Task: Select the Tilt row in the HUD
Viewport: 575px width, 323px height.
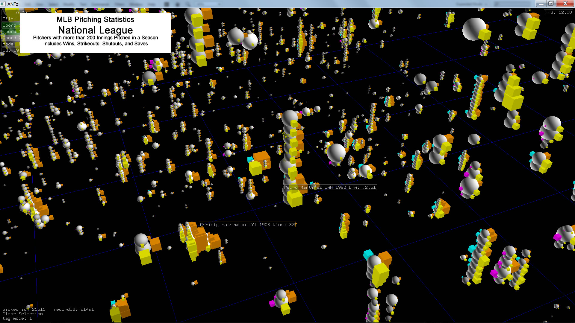Action: pos(10,19)
